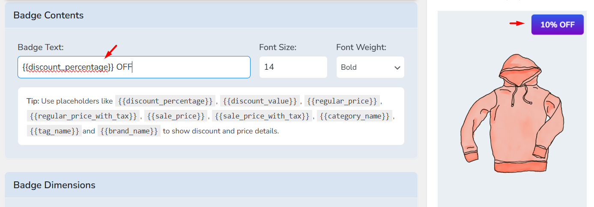Choose the {{tag_name}} placeholder code
Screen dimensions: 594x207
pyautogui.click(x=54, y=131)
